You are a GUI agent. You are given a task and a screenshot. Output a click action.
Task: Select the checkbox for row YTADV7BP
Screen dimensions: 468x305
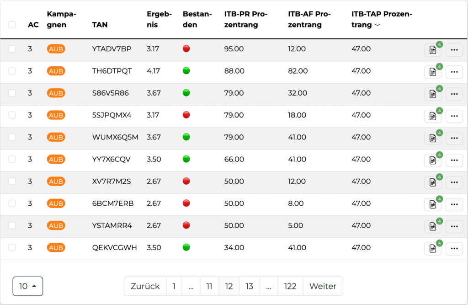12,48
